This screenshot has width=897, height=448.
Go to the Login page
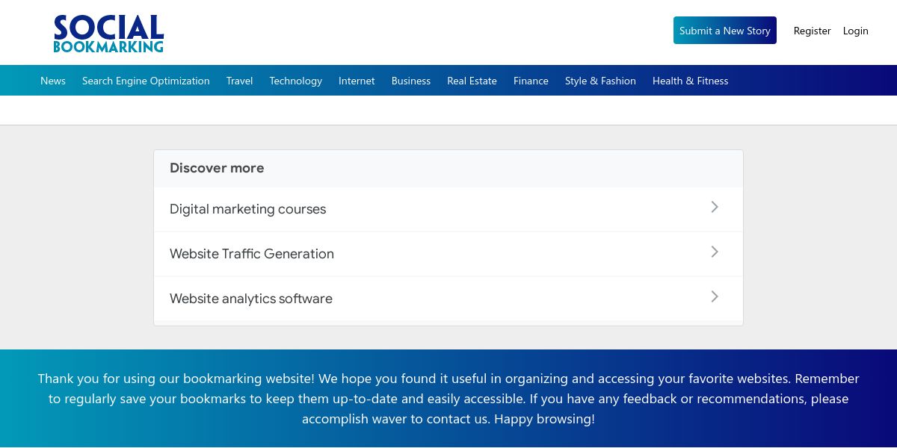pos(855,31)
